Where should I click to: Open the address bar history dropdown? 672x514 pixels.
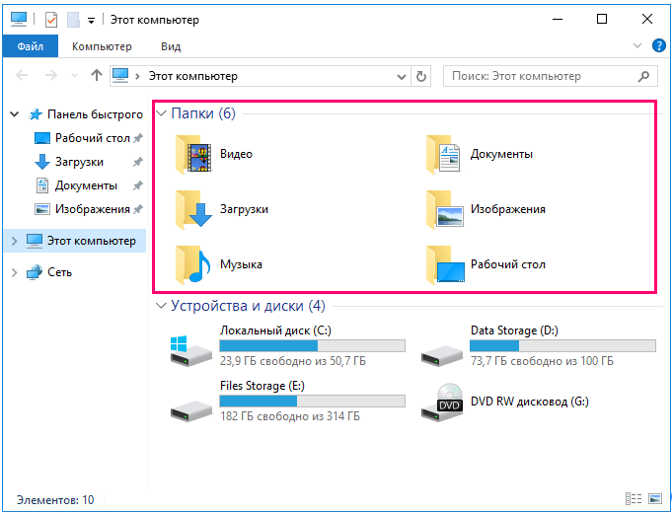[402, 77]
